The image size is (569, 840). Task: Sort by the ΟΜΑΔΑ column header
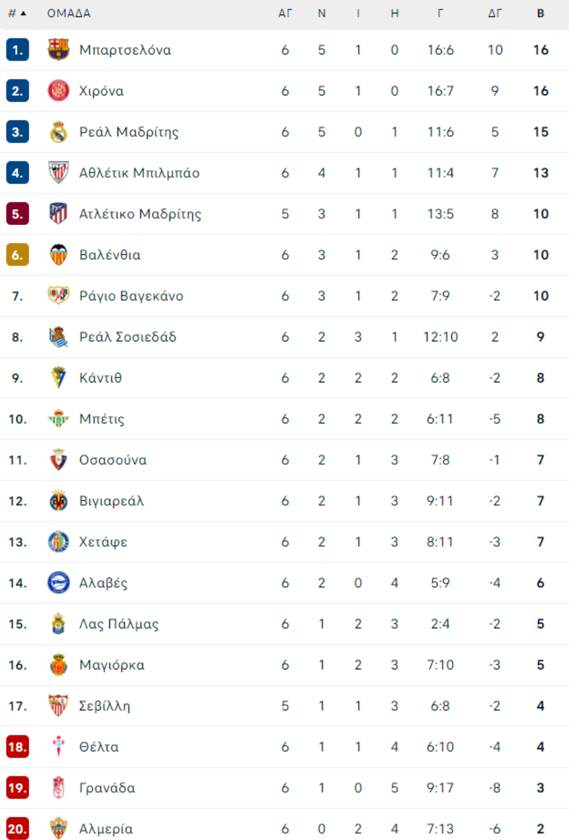69,13
